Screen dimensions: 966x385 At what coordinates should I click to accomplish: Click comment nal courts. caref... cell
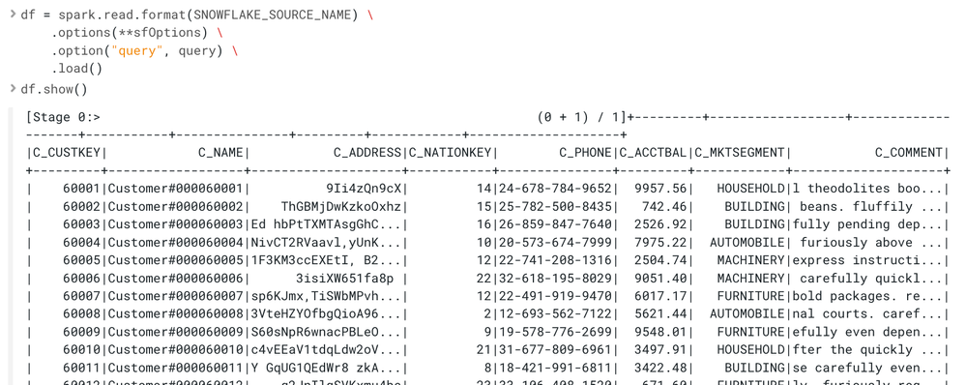tap(867, 314)
